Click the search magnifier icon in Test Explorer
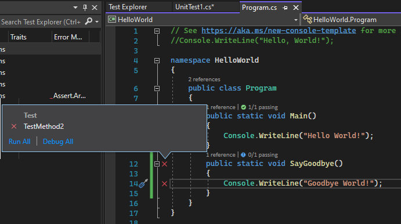Image resolution: width=401 pixels, height=224 pixels. [x=88, y=21]
